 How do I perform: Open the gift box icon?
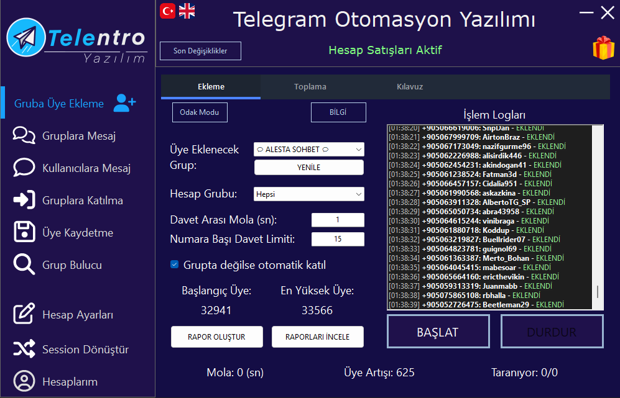(x=603, y=48)
